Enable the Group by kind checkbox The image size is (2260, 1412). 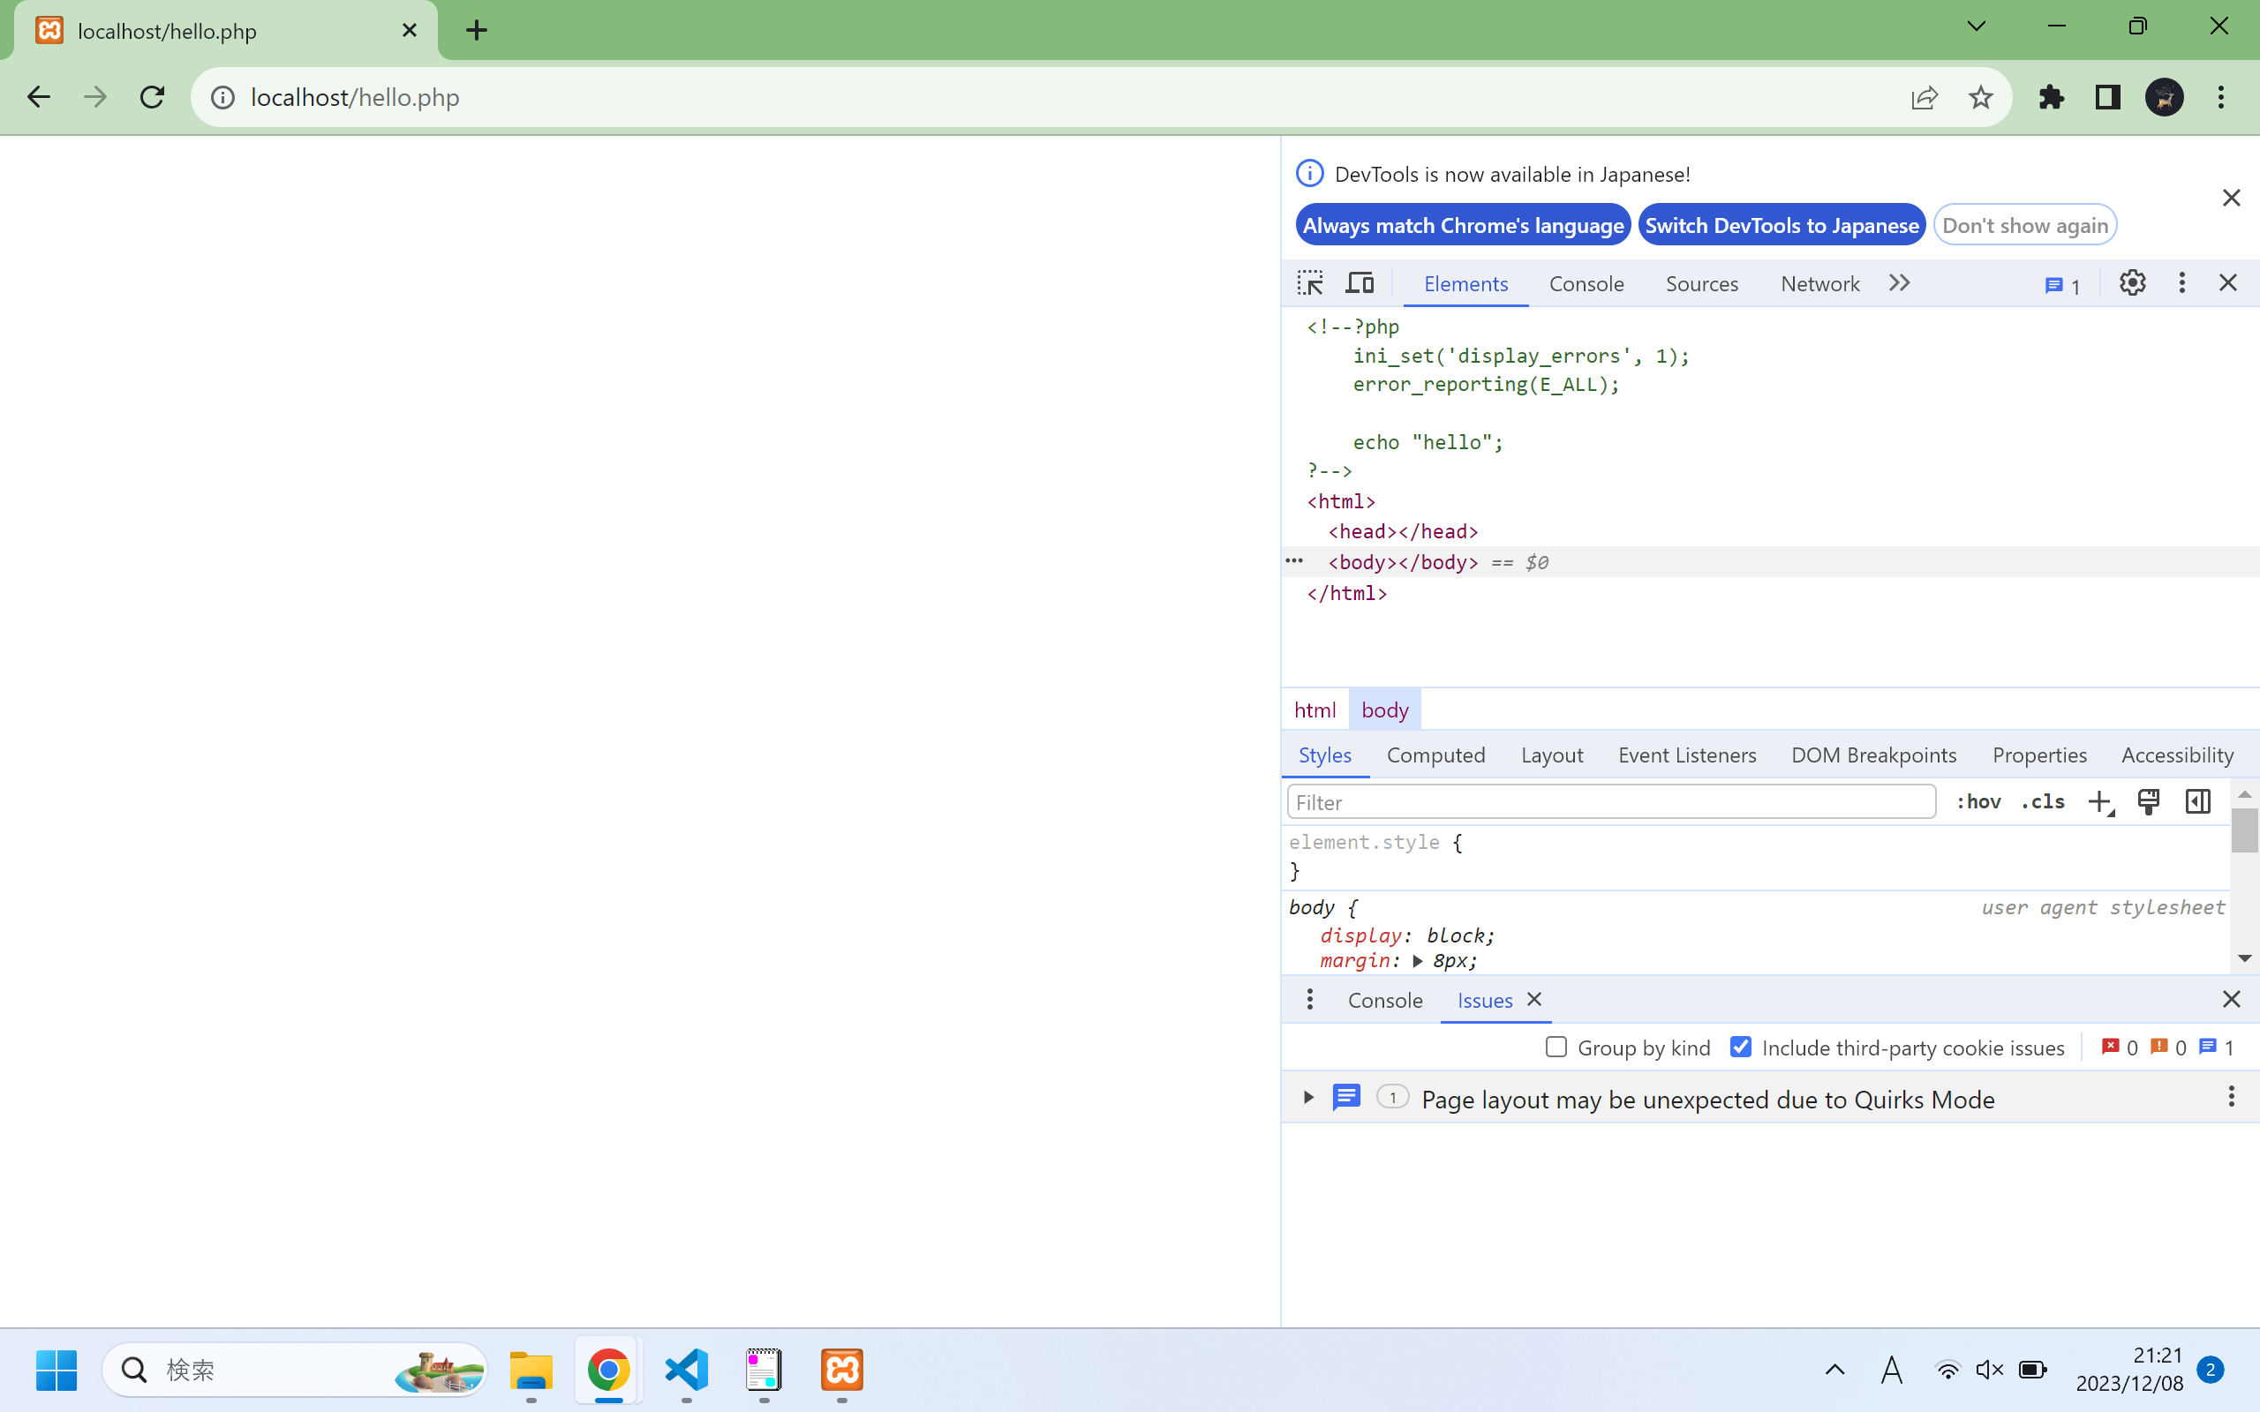click(x=1556, y=1047)
